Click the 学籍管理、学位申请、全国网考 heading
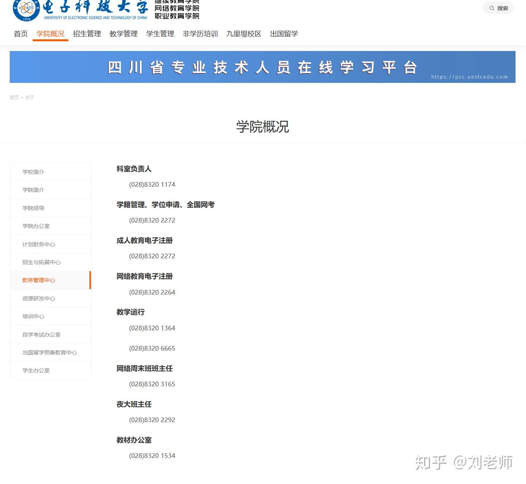Viewport: 526px width, 484px height. tap(166, 205)
